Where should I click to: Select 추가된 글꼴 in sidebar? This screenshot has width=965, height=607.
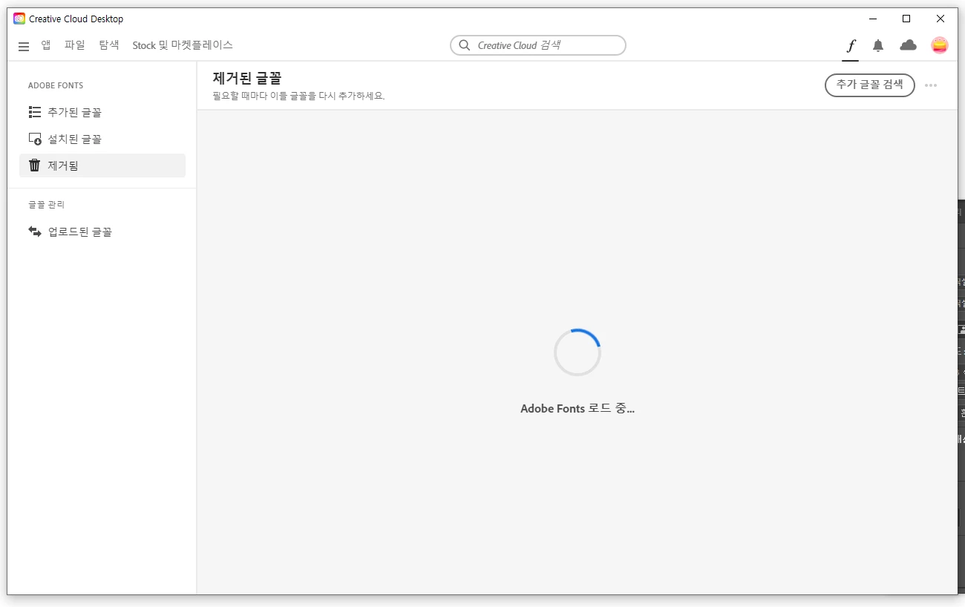[x=102, y=112]
